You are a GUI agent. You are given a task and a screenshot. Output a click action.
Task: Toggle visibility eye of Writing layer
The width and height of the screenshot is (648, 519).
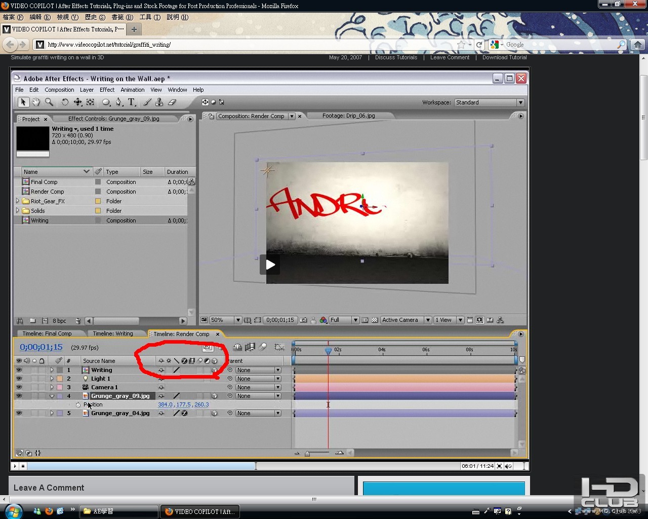(x=19, y=370)
